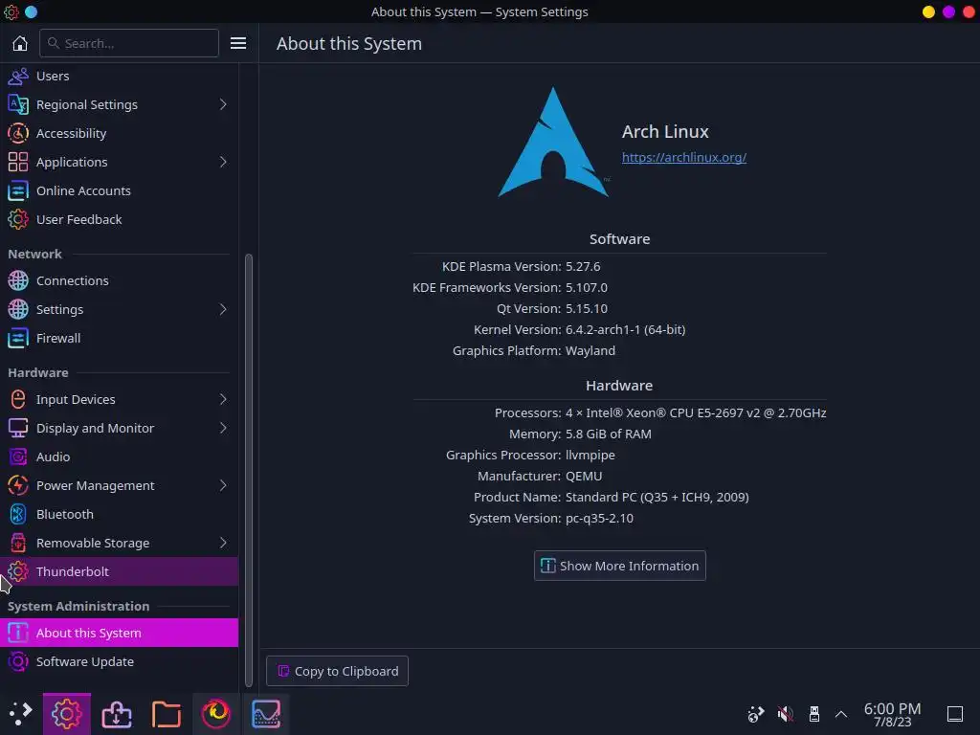Open System Monitor taskbar icon
Image resolution: width=980 pixels, height=735 pixels.
click(266, 714)
